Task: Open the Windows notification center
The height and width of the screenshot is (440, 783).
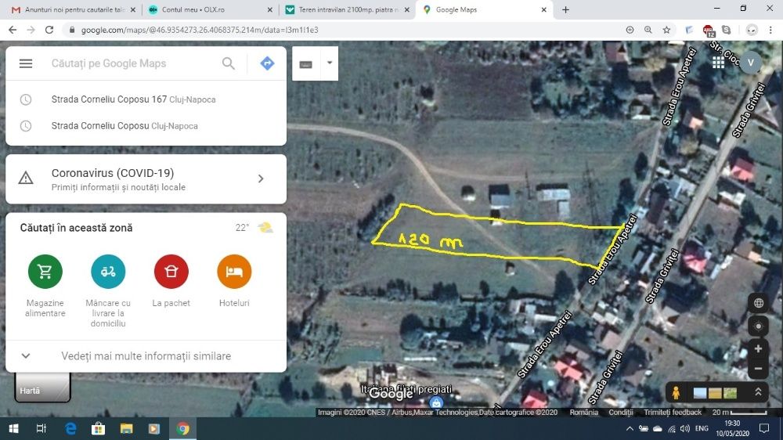Action: 764,428
